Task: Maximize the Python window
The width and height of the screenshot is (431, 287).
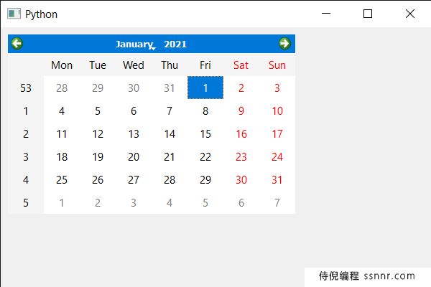Action: (x=368, y=13)
